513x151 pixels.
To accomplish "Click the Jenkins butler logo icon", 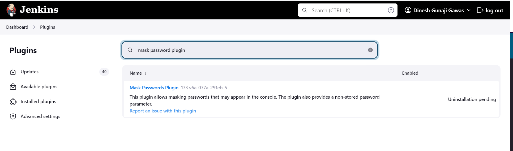I will pos(11,10).
